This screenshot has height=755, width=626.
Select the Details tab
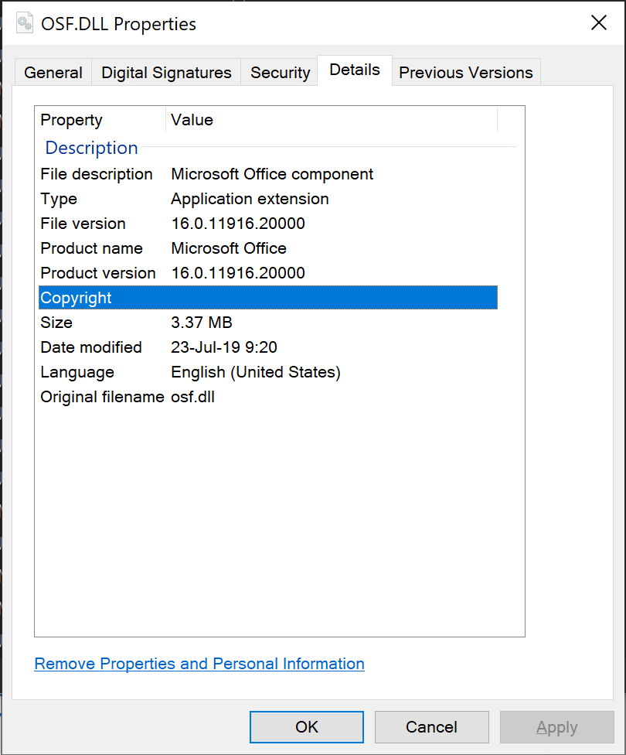[x=355, y=70]
